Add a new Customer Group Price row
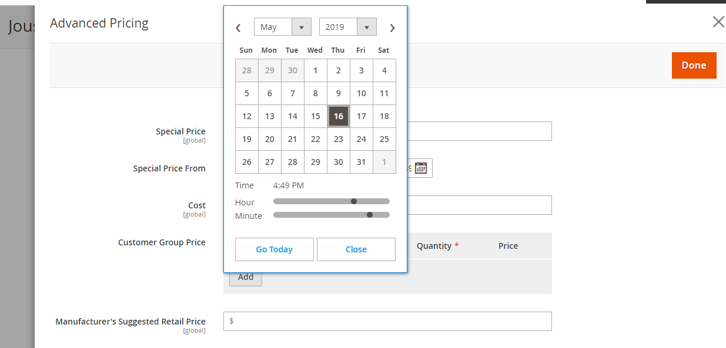The height and width of the screenshot is (348, 726). (245, 277)
